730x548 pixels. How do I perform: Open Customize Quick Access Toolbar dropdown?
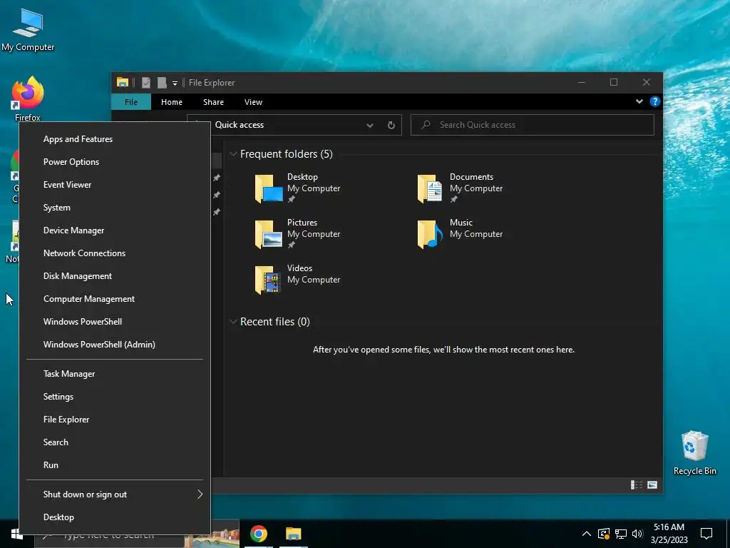(175, 83)
